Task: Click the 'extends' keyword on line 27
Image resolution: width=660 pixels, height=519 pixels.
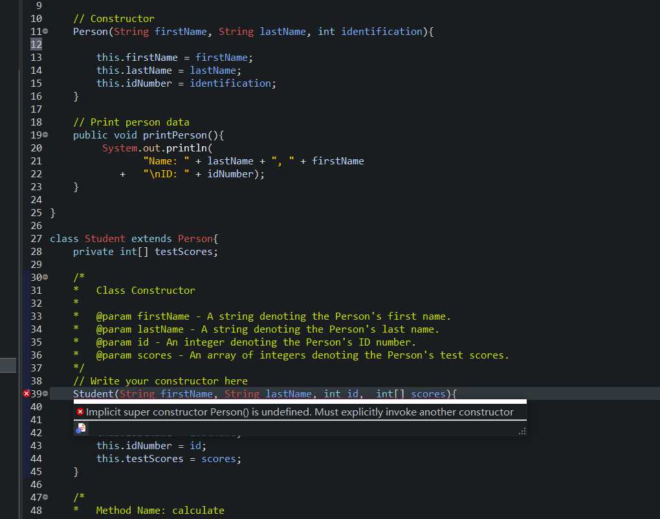Action: tap(151, 239)
